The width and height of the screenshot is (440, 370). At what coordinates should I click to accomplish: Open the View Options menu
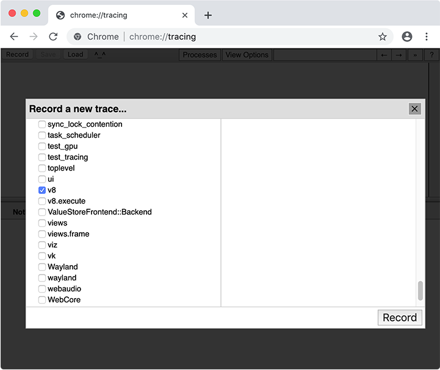pyautogui.click(x=247, y=55)
